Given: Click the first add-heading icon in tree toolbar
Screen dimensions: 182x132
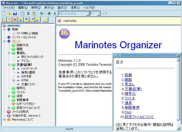Looking at the screenshot, I should coord(4,20).
